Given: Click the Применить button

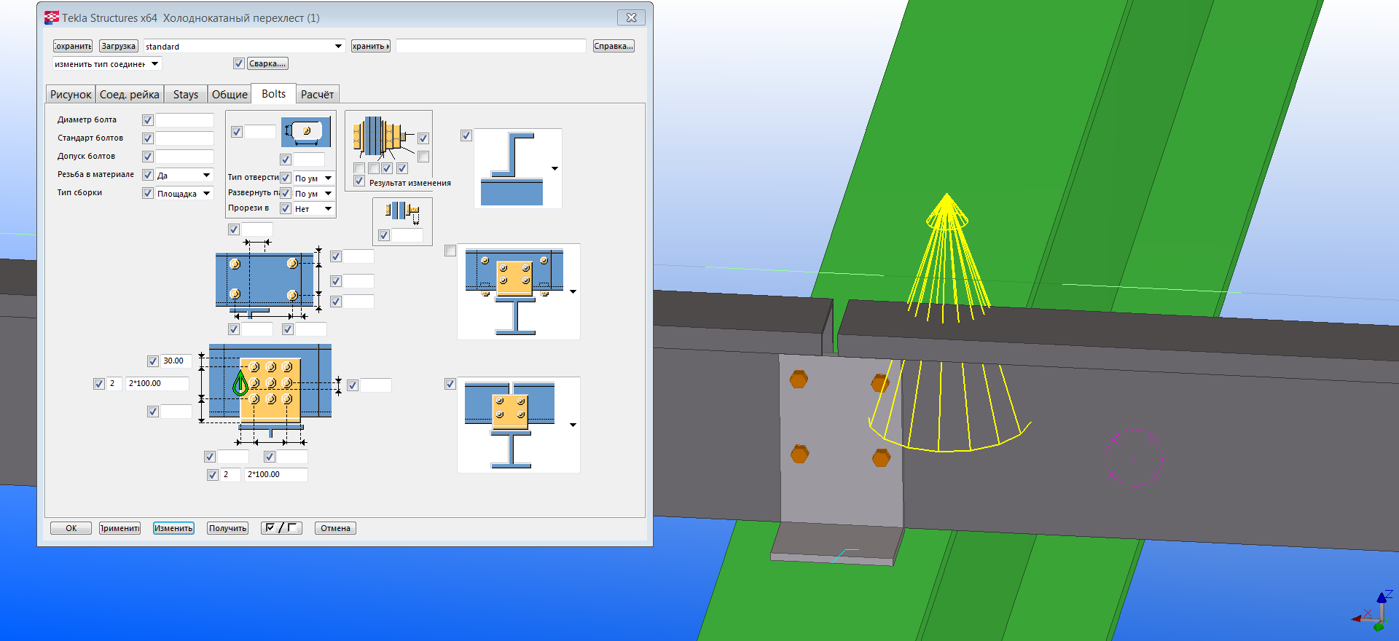Looking at the screenshot, I should point(120,528).
